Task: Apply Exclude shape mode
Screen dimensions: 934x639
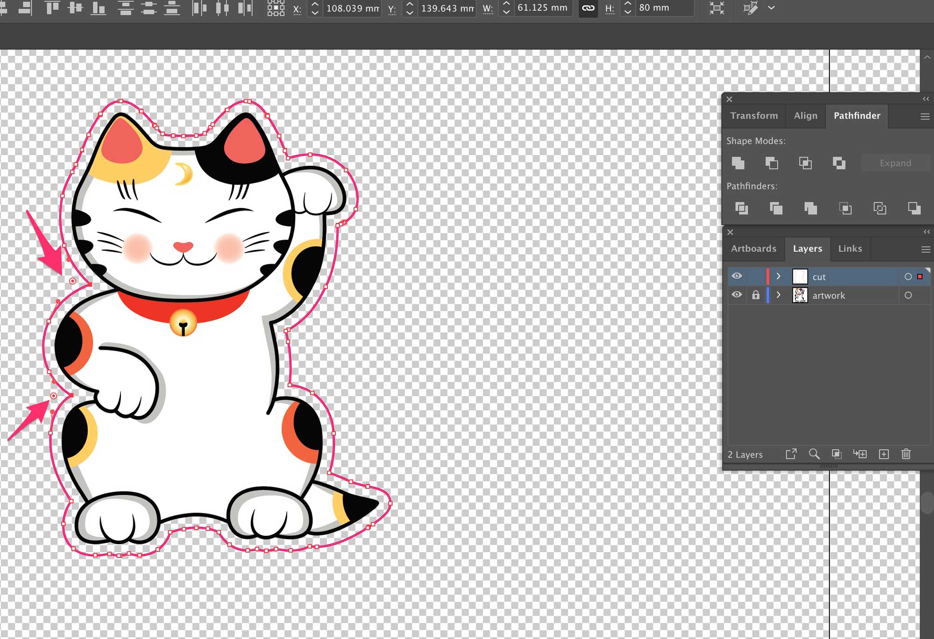Action: 839,163
